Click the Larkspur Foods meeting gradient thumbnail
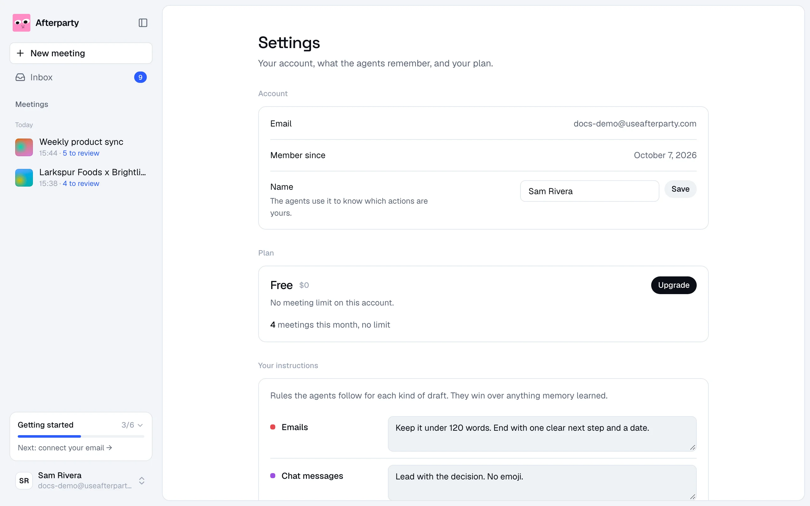The width and height of the screenshot is (810, 506). pos(24,178)
